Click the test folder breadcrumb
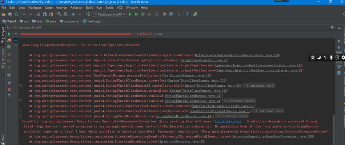Screen dimensions: 345x145 (37, 21)
